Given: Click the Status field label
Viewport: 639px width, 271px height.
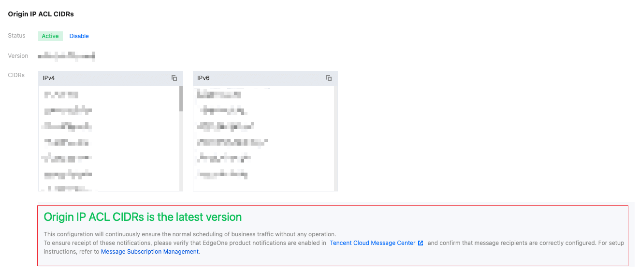Looking at the screenshot, I should point(16,36).
